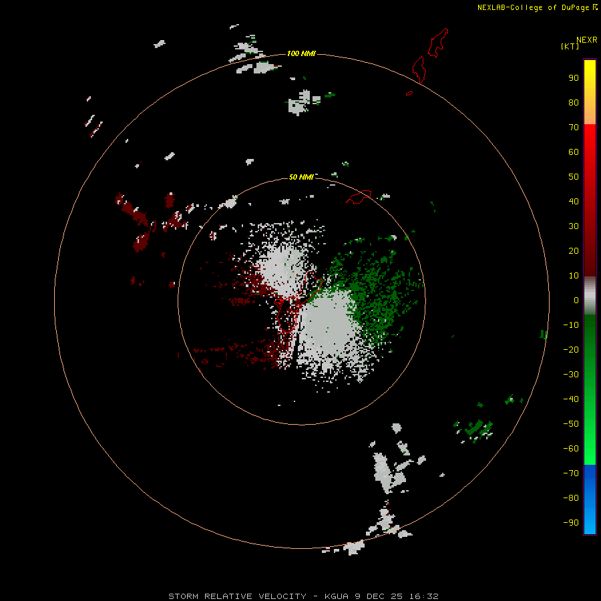Click the "100 NMI" range ring label
This screenshot has height=601, width=601.
coord(301,53)
